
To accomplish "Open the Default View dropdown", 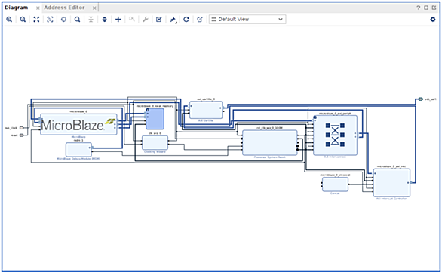I will coord(247,20).
